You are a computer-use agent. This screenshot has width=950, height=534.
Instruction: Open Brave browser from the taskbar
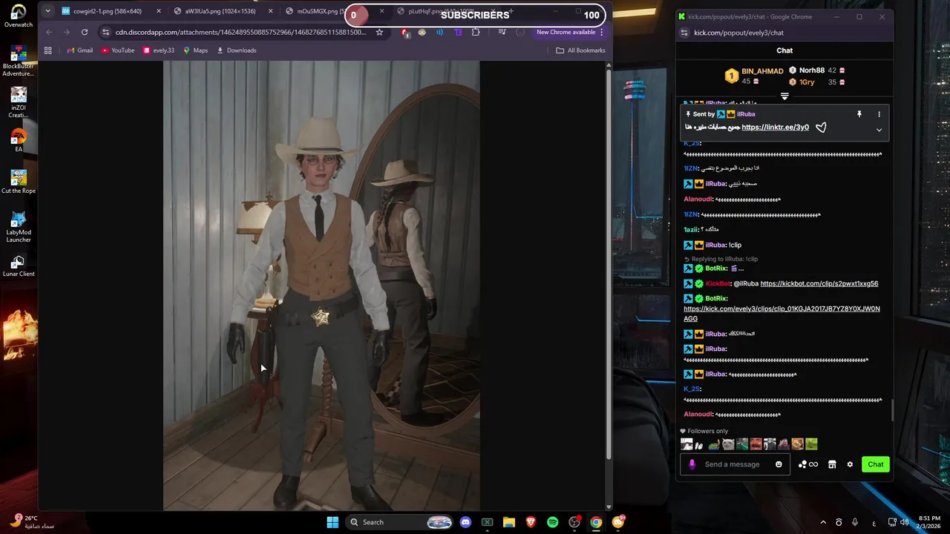[x=531, y=522]
